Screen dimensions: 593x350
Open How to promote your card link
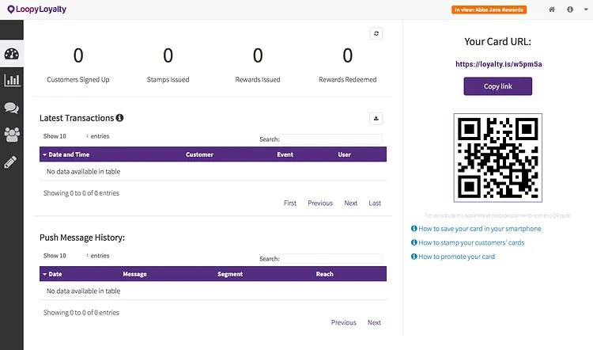click(x=456, y=257)
